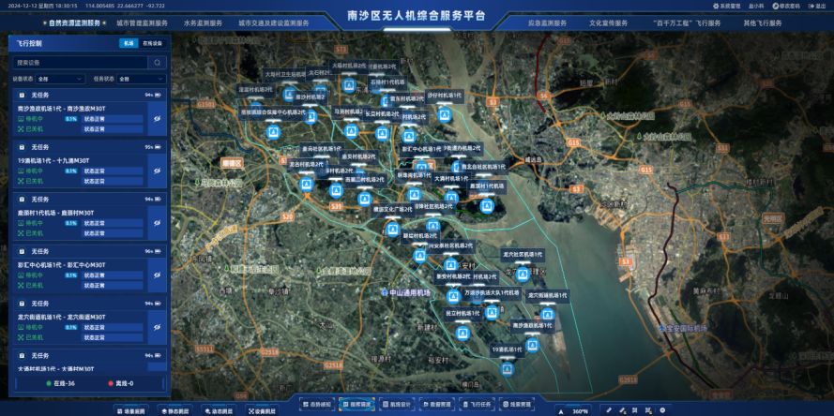Click the search magnifier icon in device search

tap(158, 63)
